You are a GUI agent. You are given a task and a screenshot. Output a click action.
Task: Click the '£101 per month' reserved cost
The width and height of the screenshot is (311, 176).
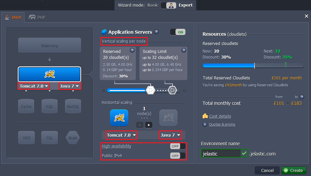point(287,78)
